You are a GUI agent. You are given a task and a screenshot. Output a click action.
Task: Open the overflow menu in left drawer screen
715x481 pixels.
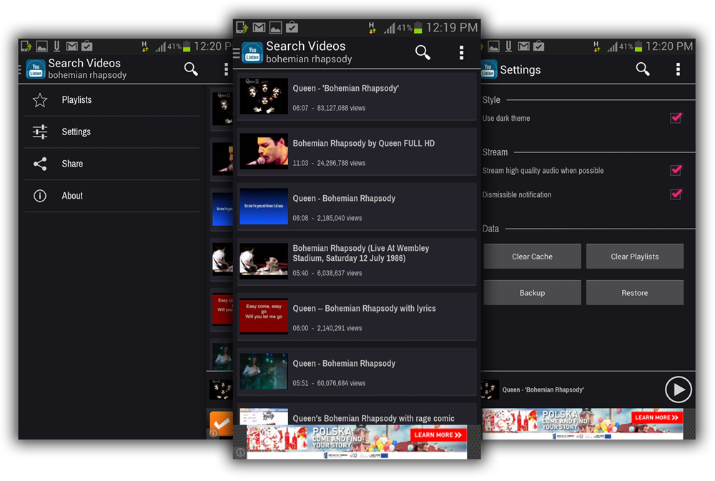point(226,69)
